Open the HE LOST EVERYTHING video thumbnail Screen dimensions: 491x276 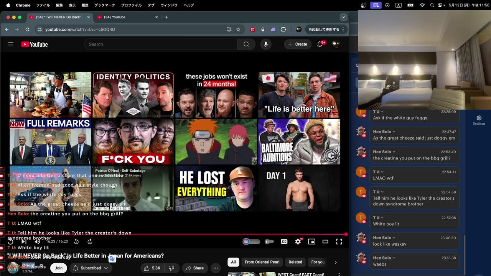point(216,189)
